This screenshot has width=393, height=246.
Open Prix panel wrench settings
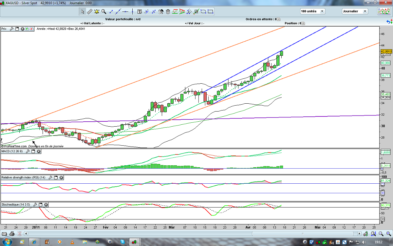coord(12,29)
